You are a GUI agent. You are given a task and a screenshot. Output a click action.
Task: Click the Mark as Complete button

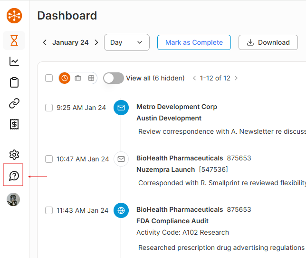click(194, 42)
